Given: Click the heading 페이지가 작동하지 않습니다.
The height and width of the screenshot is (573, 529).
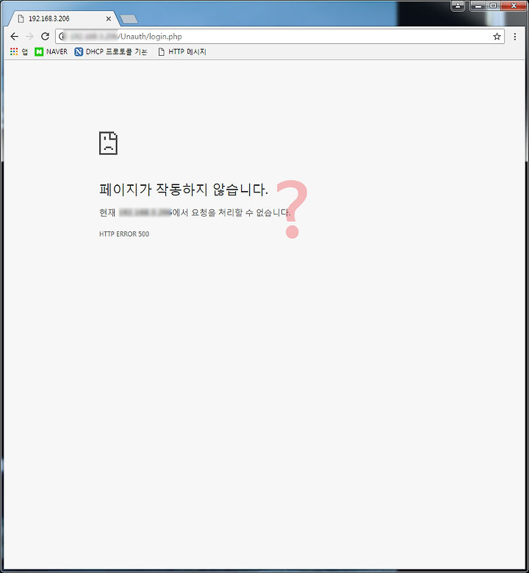Looking at the screenshot, I should (184, 190).
